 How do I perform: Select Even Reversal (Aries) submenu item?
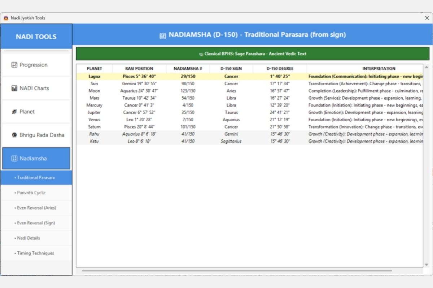click(x=36, y=208)
